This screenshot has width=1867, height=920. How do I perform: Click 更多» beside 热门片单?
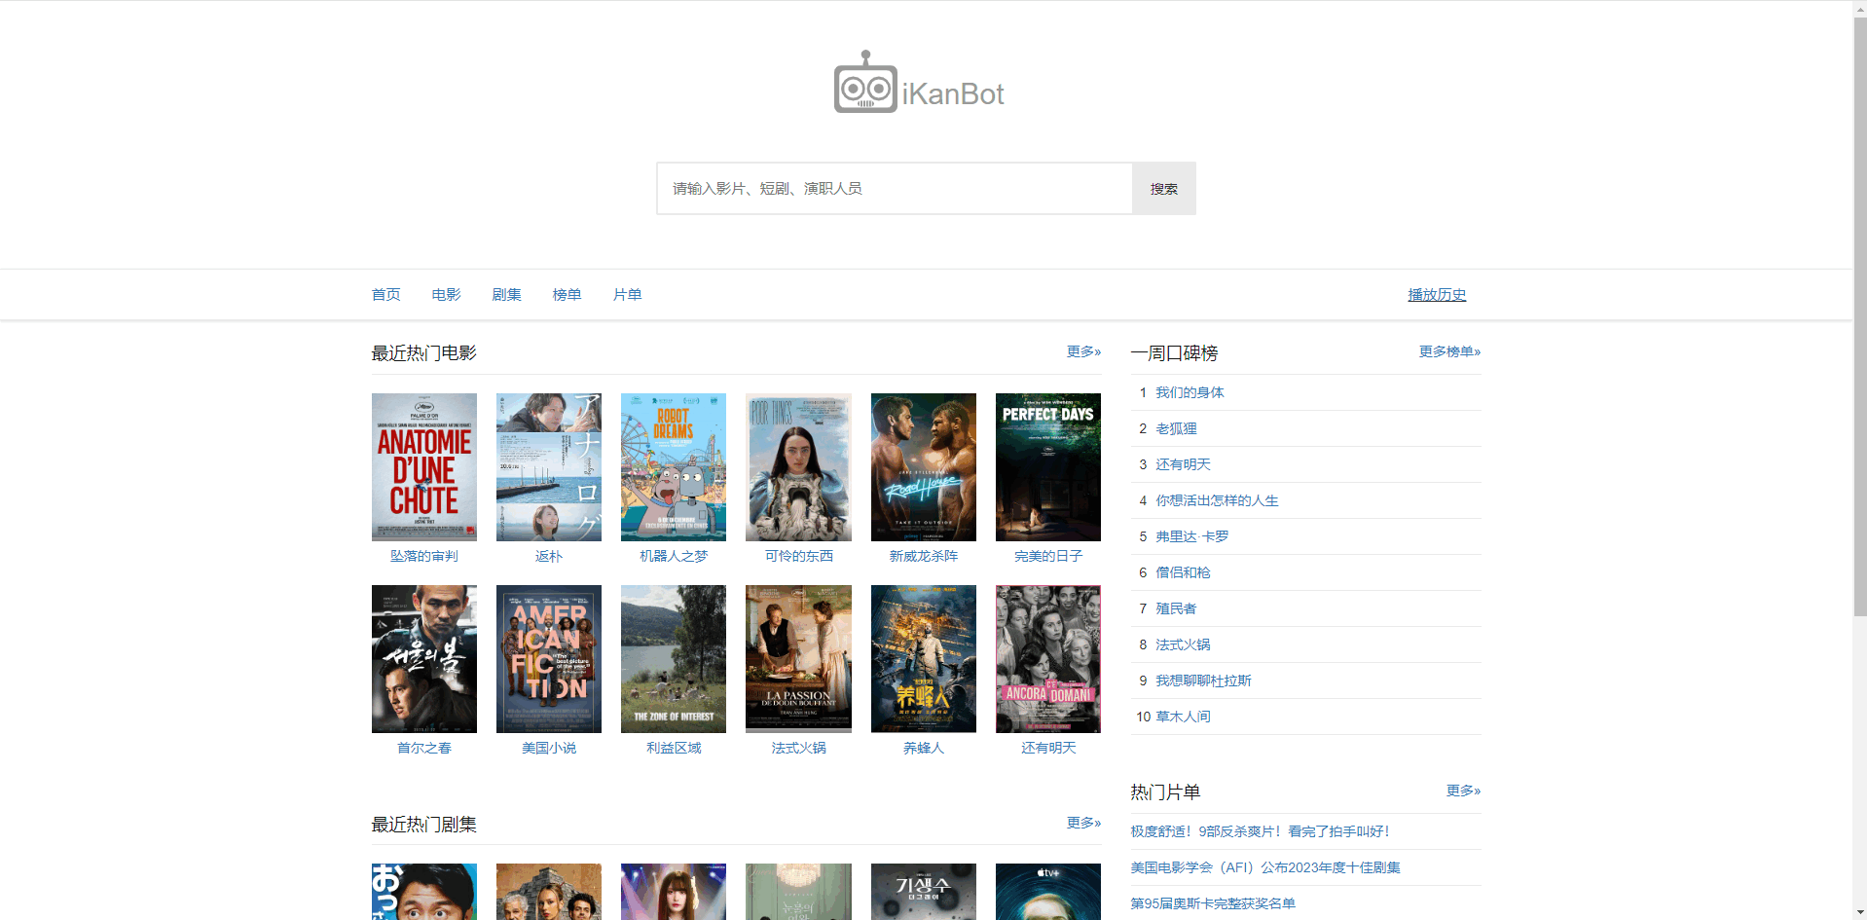1463,791
